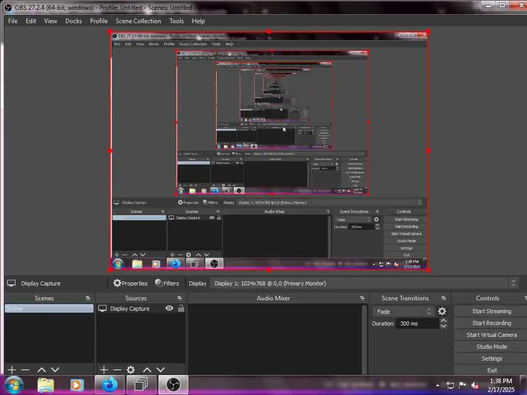The image size is (527, 395).
Task: Click the stacked windows taskbar icon
Action: coord(141,385)
